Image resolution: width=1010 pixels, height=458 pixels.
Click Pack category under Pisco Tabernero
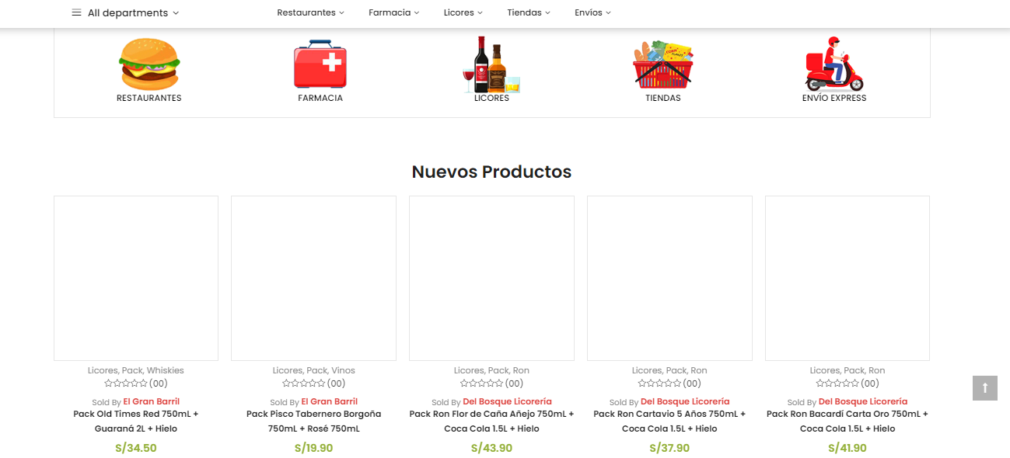click(x=316, y=370)
